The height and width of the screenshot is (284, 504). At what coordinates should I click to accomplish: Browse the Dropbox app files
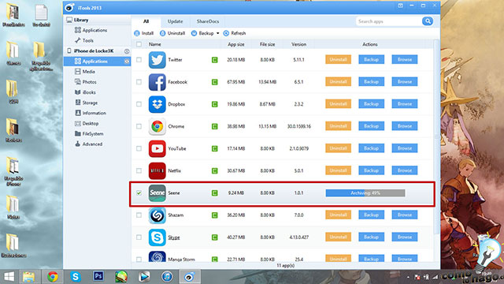coord(404,104)
